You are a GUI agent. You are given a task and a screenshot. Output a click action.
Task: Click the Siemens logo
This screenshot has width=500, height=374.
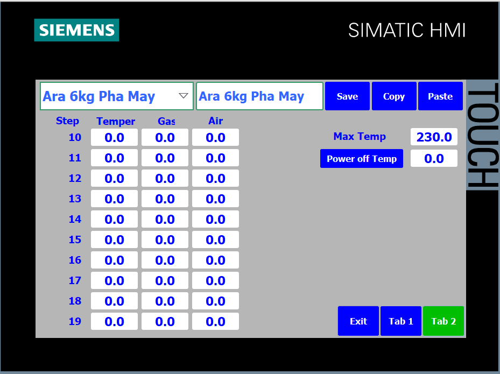pos(76,30)
